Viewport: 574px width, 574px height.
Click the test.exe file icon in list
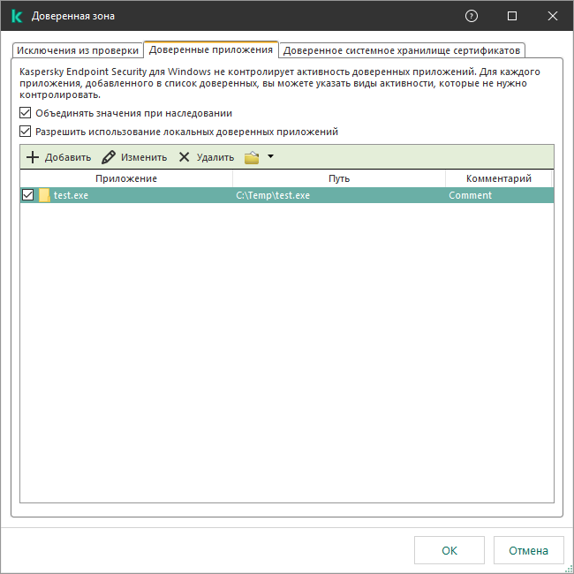click(44, 195)
